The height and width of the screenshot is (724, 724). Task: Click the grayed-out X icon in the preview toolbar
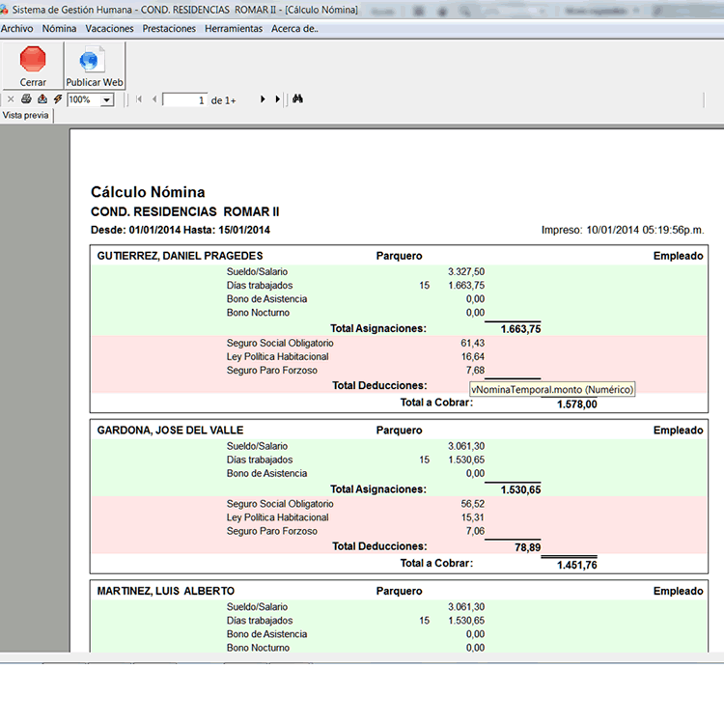pos(11,99)
